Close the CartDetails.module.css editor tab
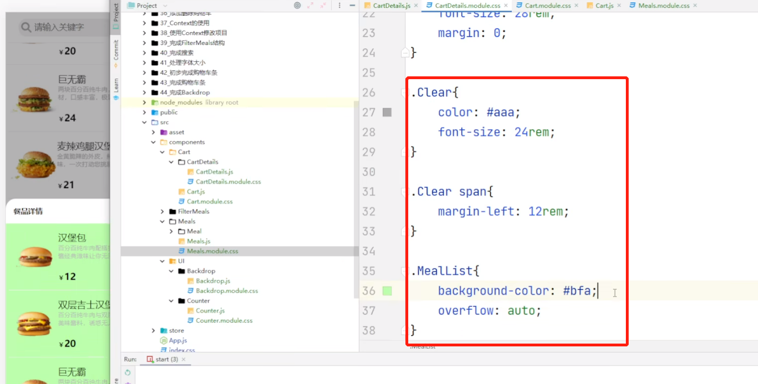This screenshot has height=384, width=758. [506, 6]
